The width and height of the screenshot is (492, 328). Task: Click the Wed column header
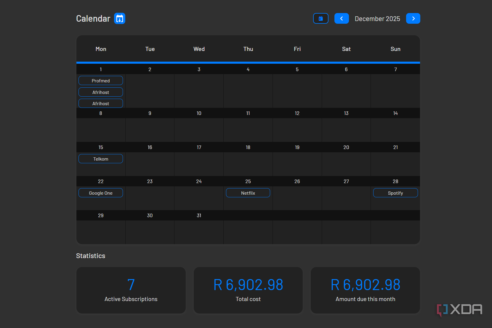tap(199, 49)
